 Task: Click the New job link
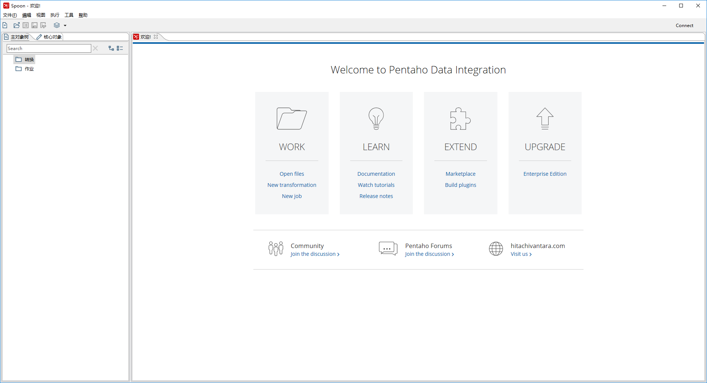(x=292, y=196)
